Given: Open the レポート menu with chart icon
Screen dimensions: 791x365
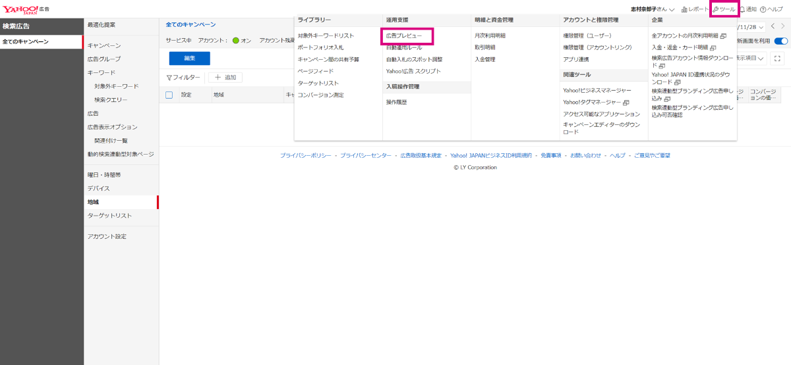Looking at the screenshot, I should pyautogui.click(x=695, y=9).
